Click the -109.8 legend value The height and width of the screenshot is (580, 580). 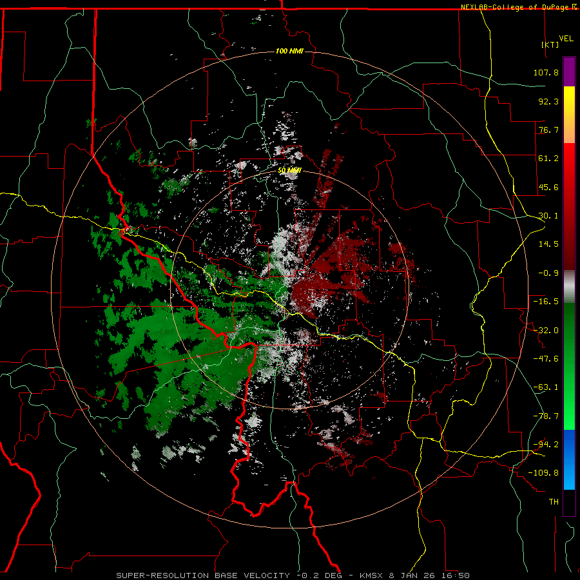click(x=543, y=473)
